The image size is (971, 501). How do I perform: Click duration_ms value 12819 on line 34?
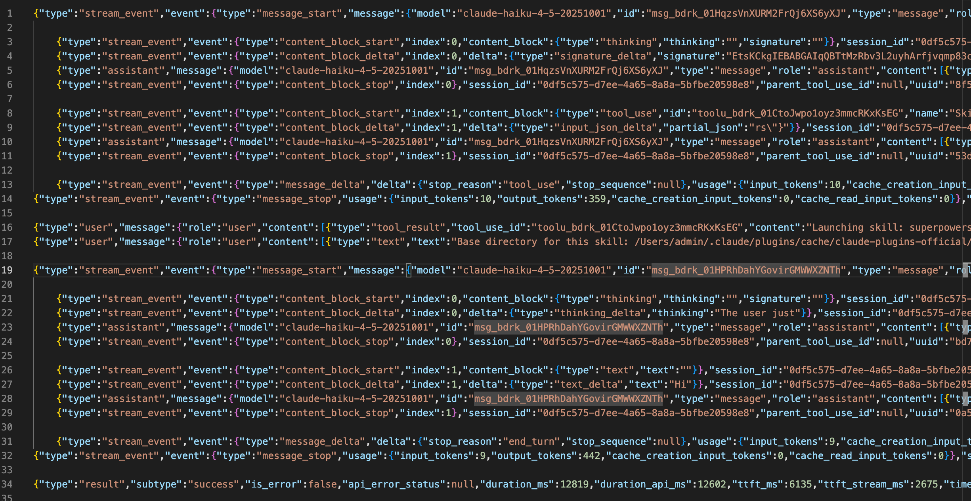tap(574, 484)
